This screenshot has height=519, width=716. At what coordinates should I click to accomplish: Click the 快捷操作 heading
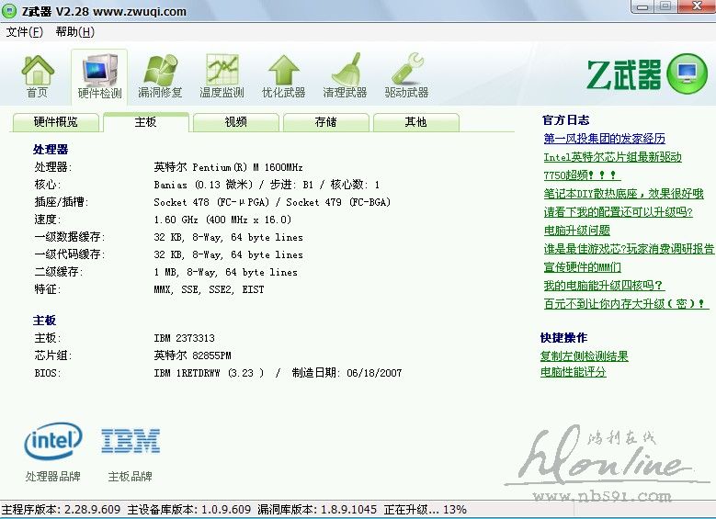(x=563, y=338)
